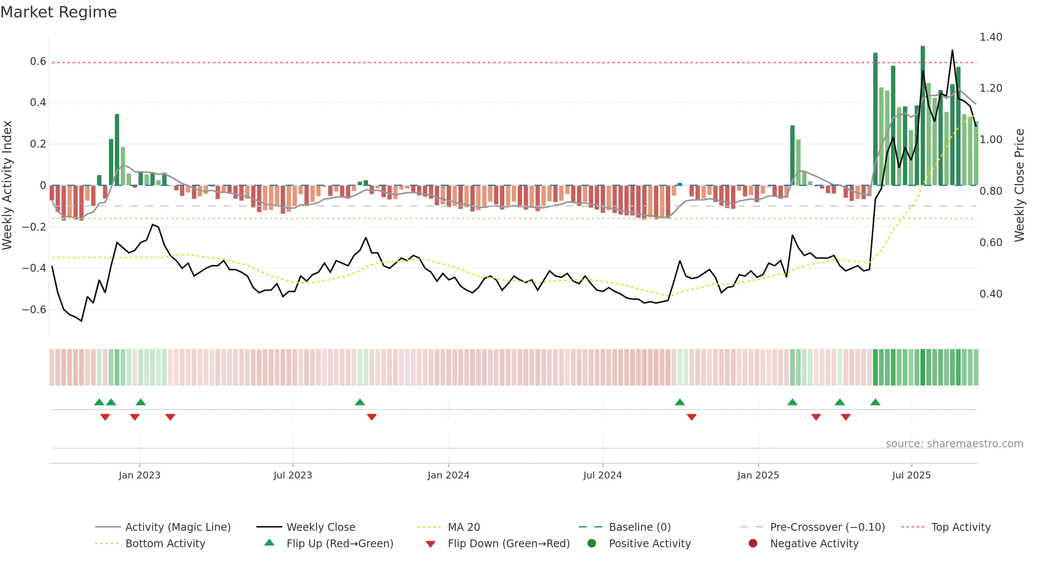The width and height of the screenshot is (1038, 584).
Task: Click the flip-down marker after Jul 2024
Action: point(692,417)
